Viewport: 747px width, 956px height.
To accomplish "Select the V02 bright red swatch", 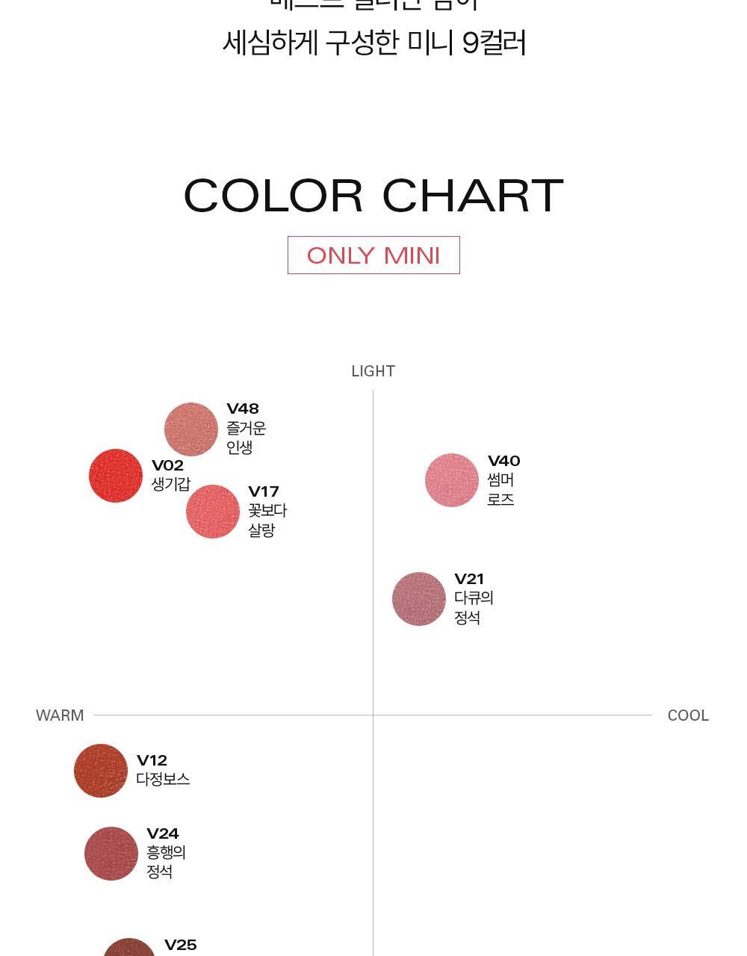I will [116, 476].
